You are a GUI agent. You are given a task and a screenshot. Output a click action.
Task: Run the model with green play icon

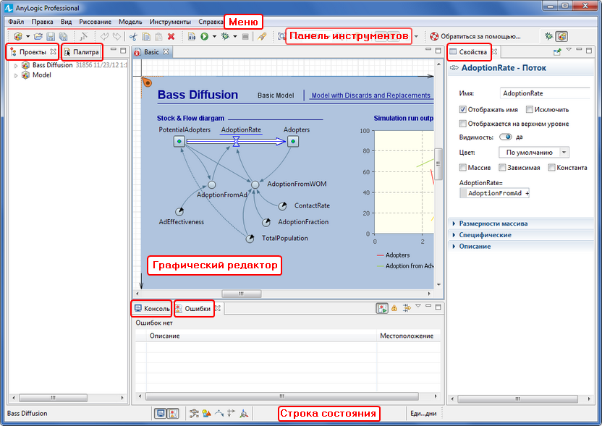204,36
